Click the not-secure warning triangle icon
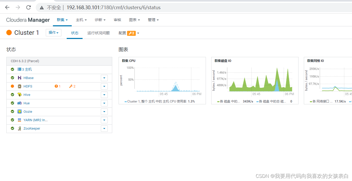The height and width of the screenshot is (181, 352). tap(42, 8)
